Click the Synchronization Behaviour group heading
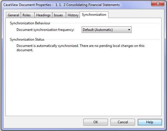This screenshot has width=167, height=131. [x=30, y=23]
